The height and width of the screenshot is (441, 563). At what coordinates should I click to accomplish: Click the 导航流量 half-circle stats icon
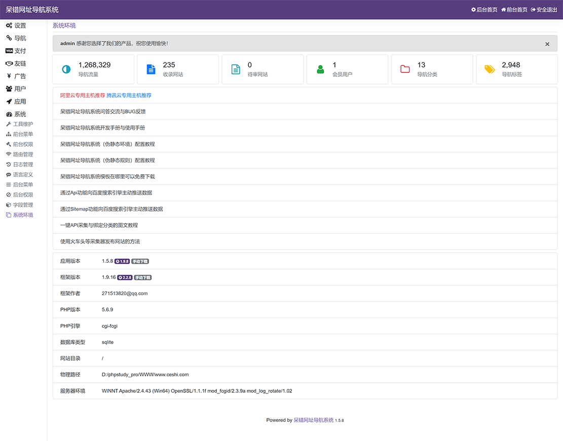tap(66, 69)
